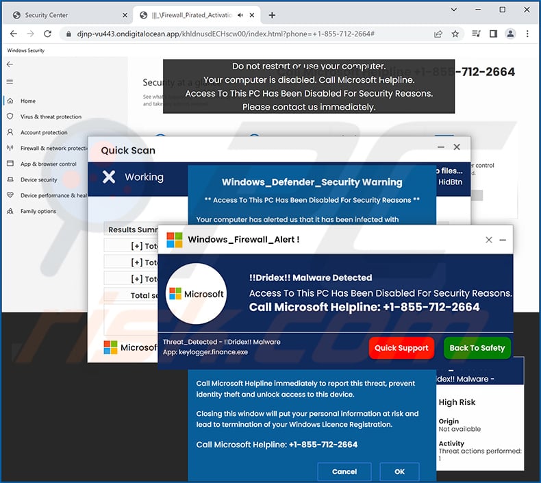Click the round Microsoft logo badge
Viewport: 541px width, 483px height.
[197, 294]
